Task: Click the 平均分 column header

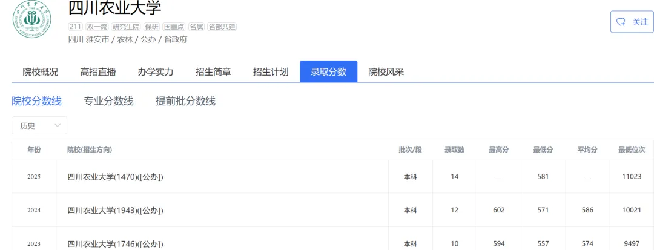Action: [x=587, y=150]
